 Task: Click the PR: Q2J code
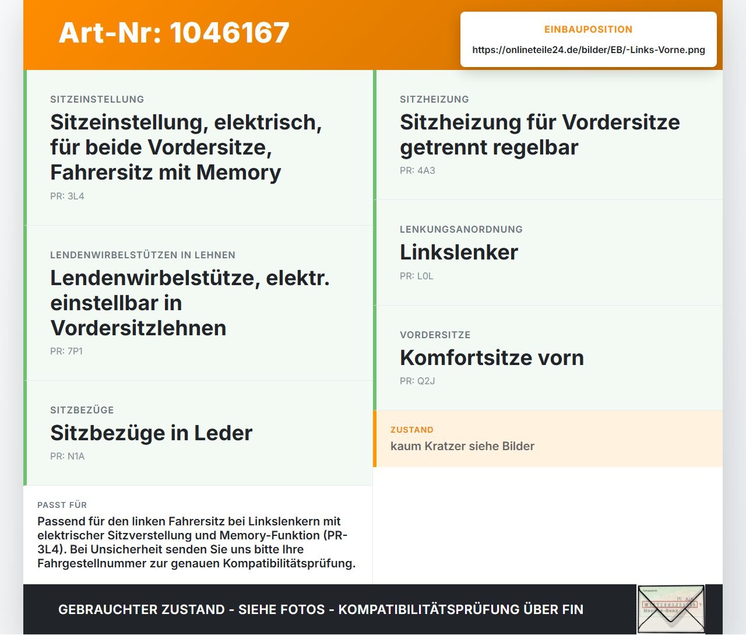pyautogui.click(x=417, y=381)
